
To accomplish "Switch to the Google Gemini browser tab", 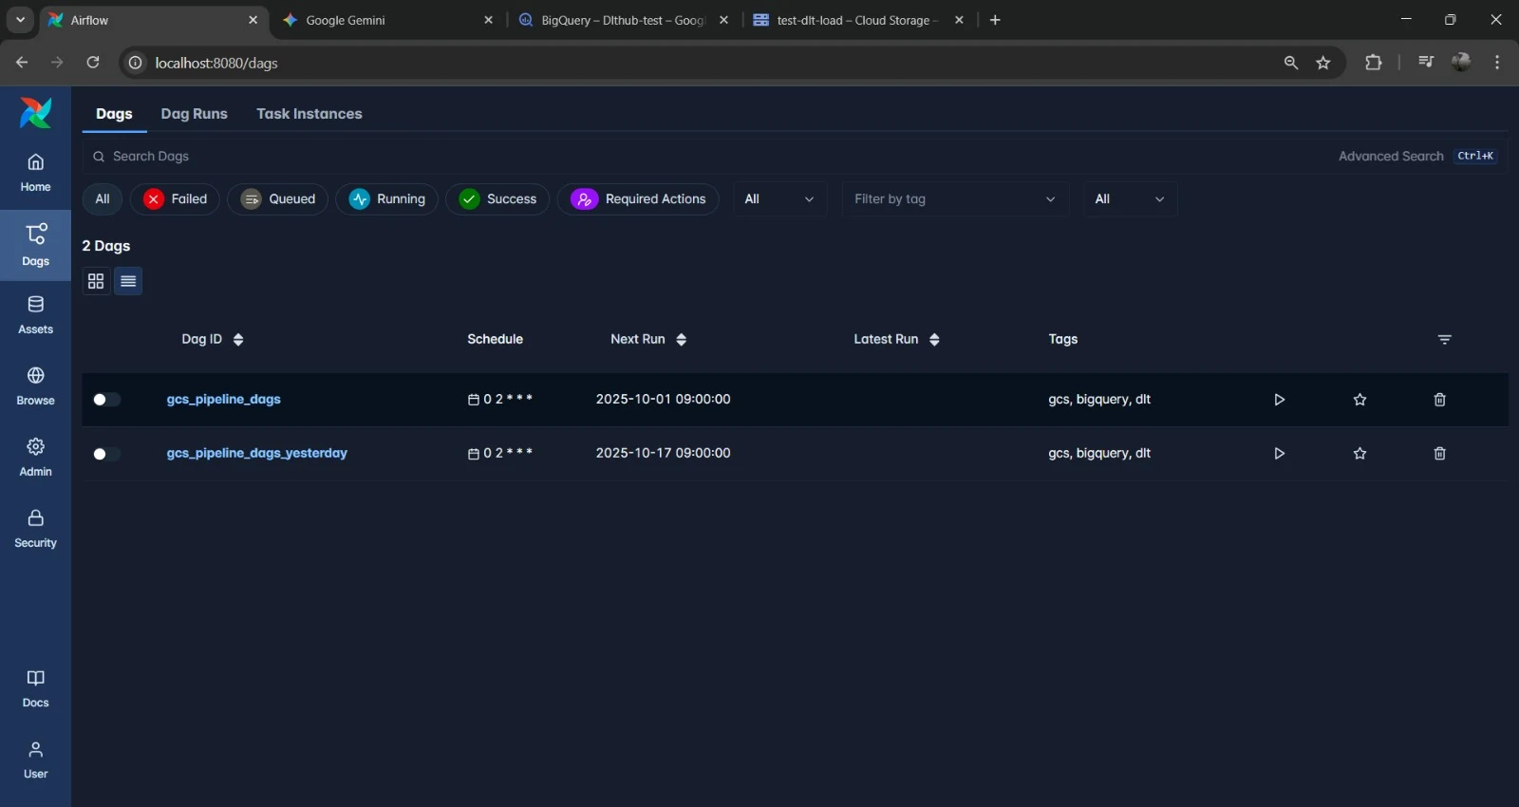I will 387,20.
